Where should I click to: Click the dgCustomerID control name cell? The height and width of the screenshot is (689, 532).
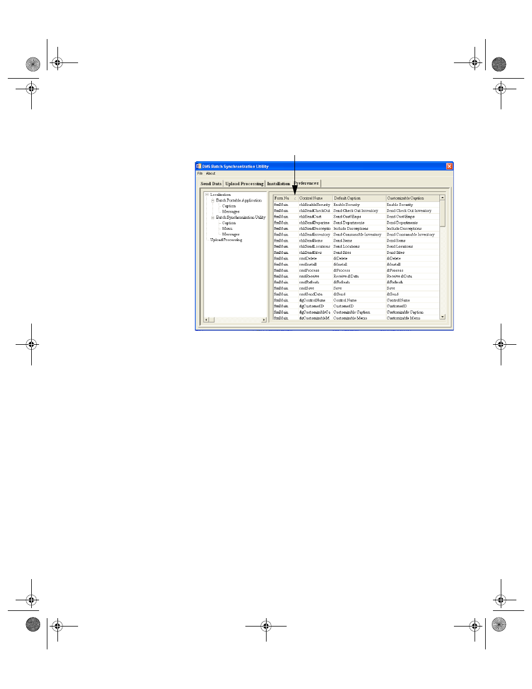coord(315,306)
